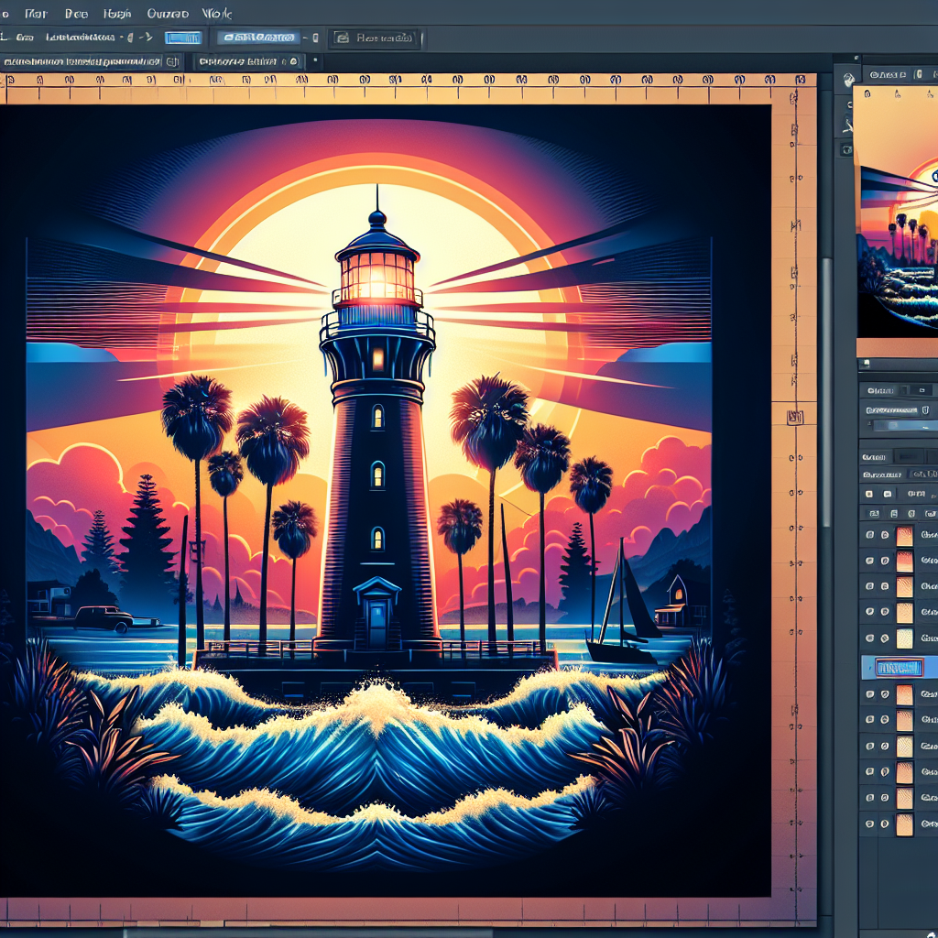This screenshot has width=938, height=938.
Task: Open the dropdown below the Layers panel tab
Action: 881,474
